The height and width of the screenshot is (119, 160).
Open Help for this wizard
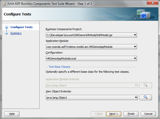click(x=12, y=114)
